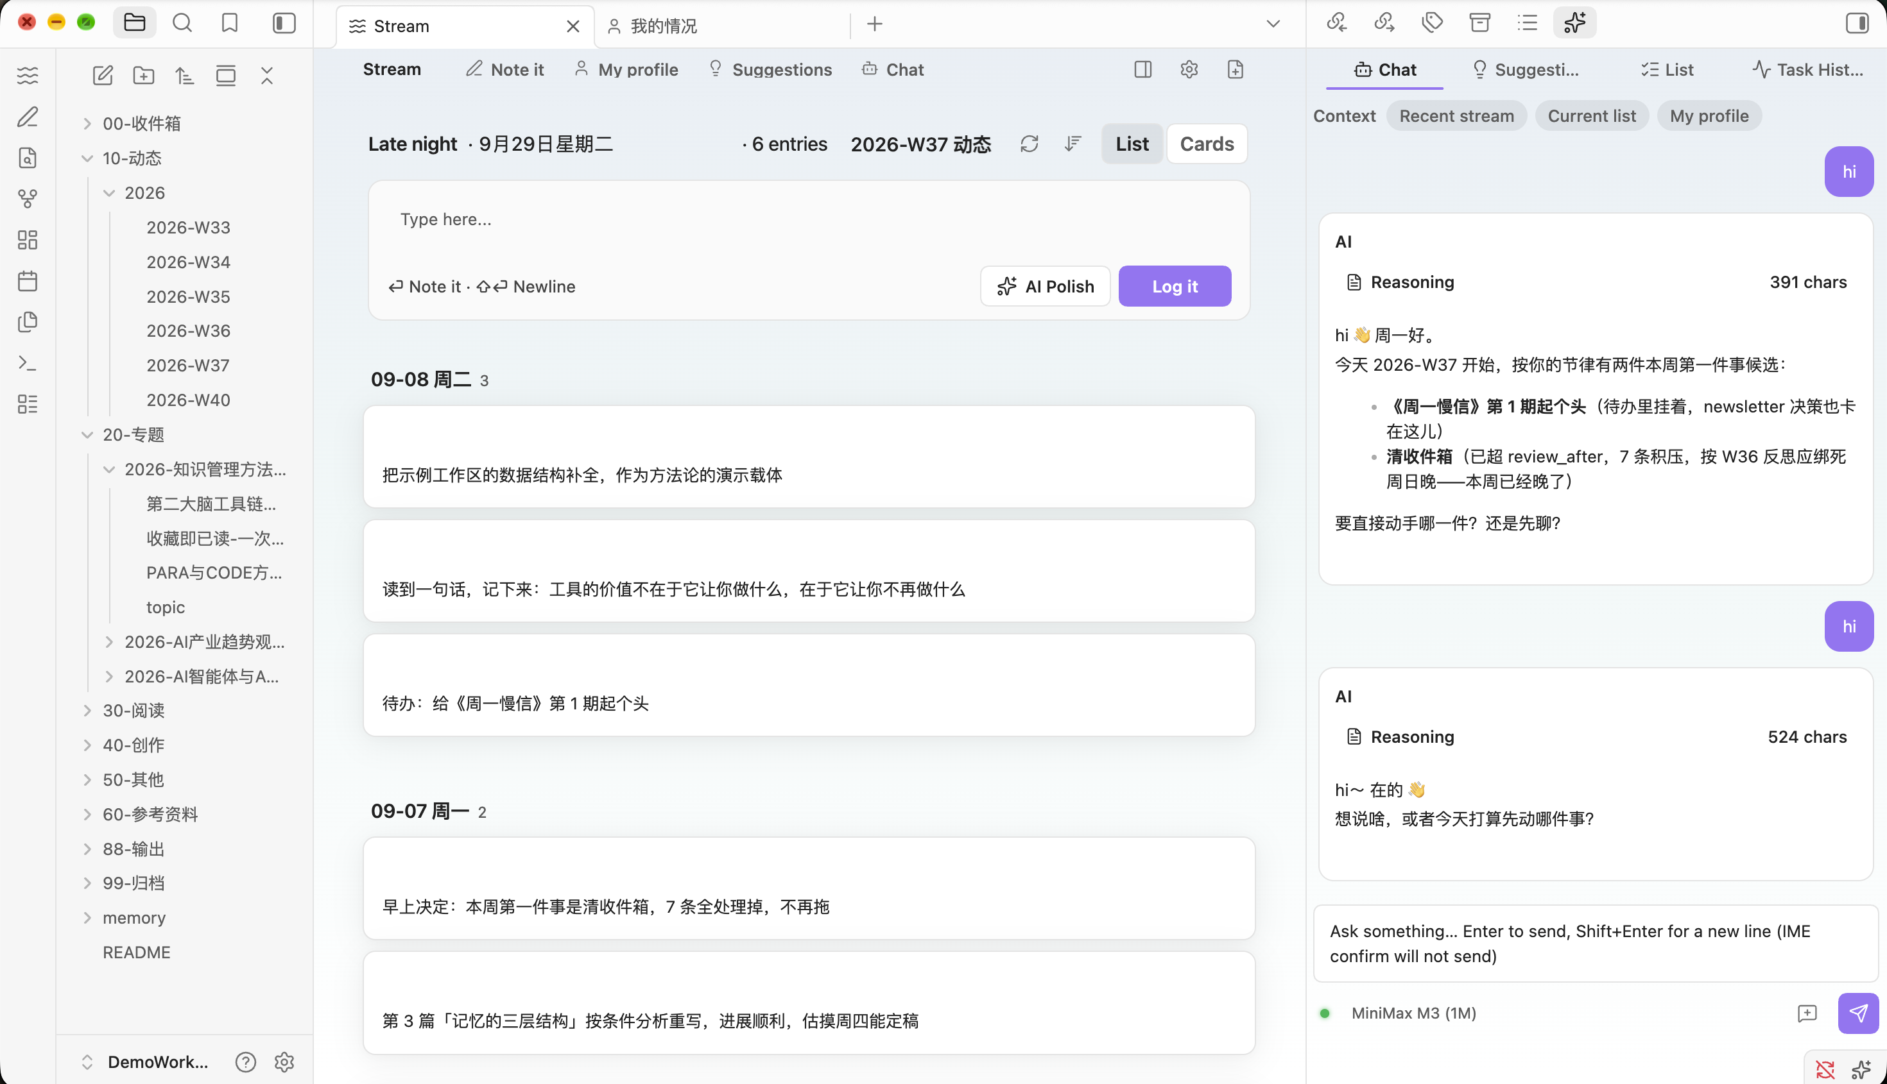The image size is (1887, 1084).
Task: Open the archive box icon in right header
Action: pos(1479,23)
